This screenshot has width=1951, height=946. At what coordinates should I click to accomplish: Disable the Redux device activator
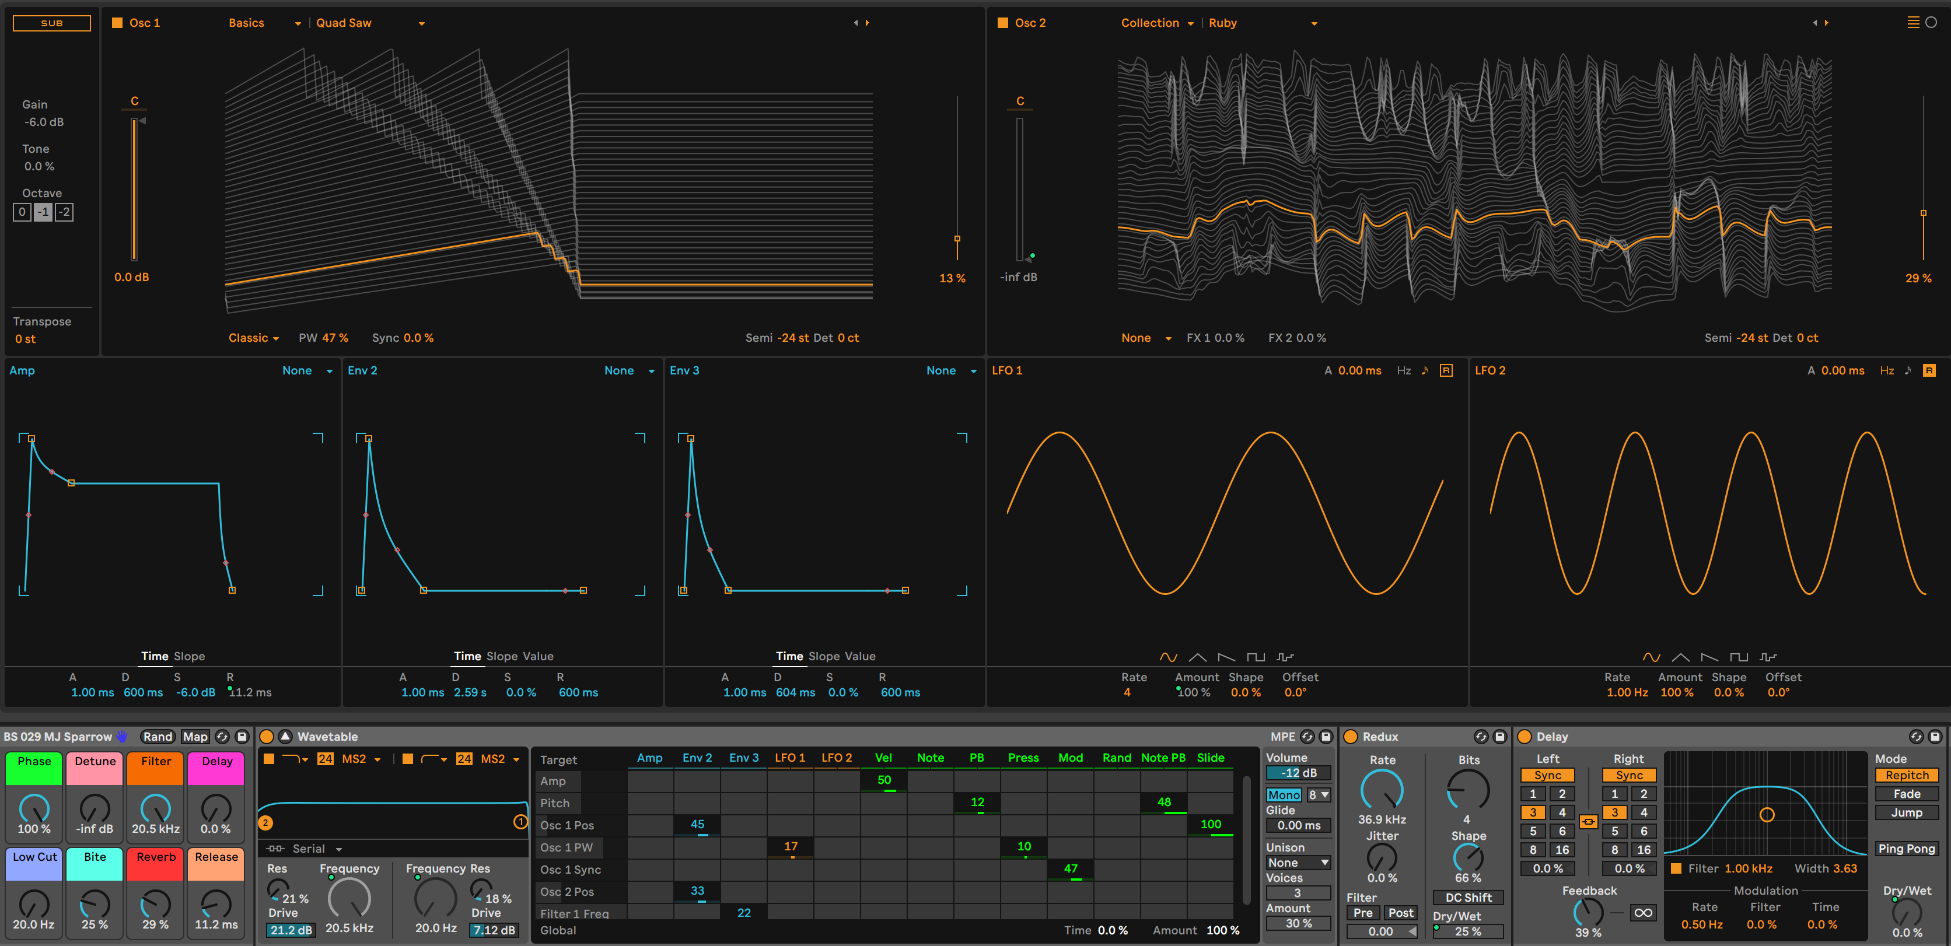click(x=1351, y=736)
